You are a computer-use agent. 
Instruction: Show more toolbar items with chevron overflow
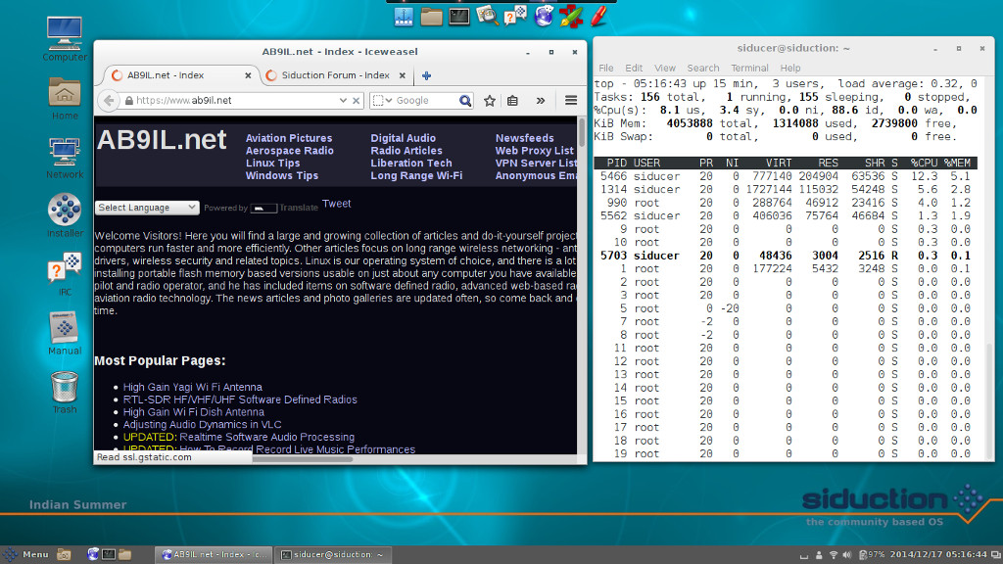pos(541,101)
